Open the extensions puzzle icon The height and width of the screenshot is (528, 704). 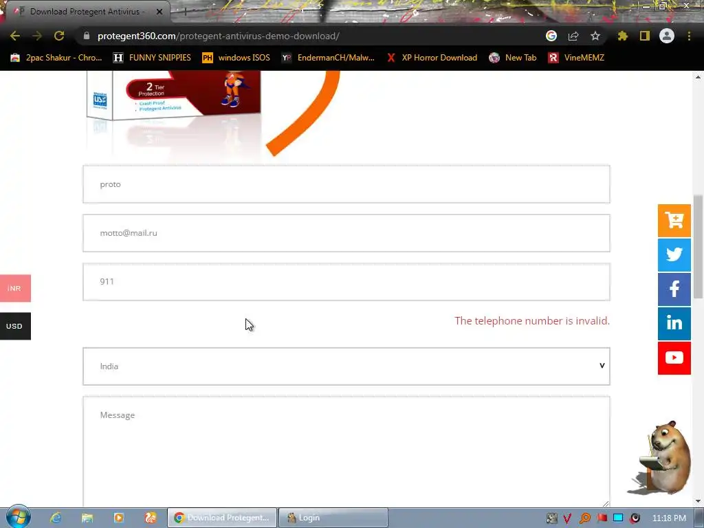coord(622,36)
